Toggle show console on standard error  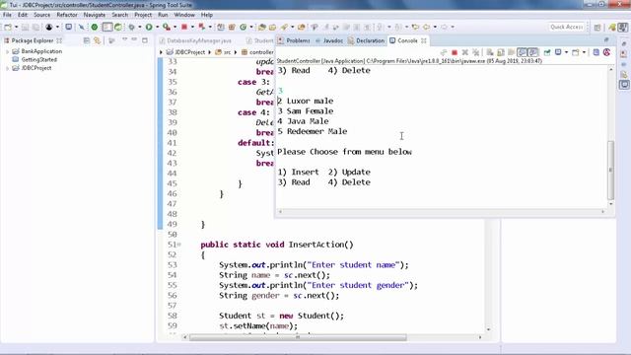coord(533,52)
